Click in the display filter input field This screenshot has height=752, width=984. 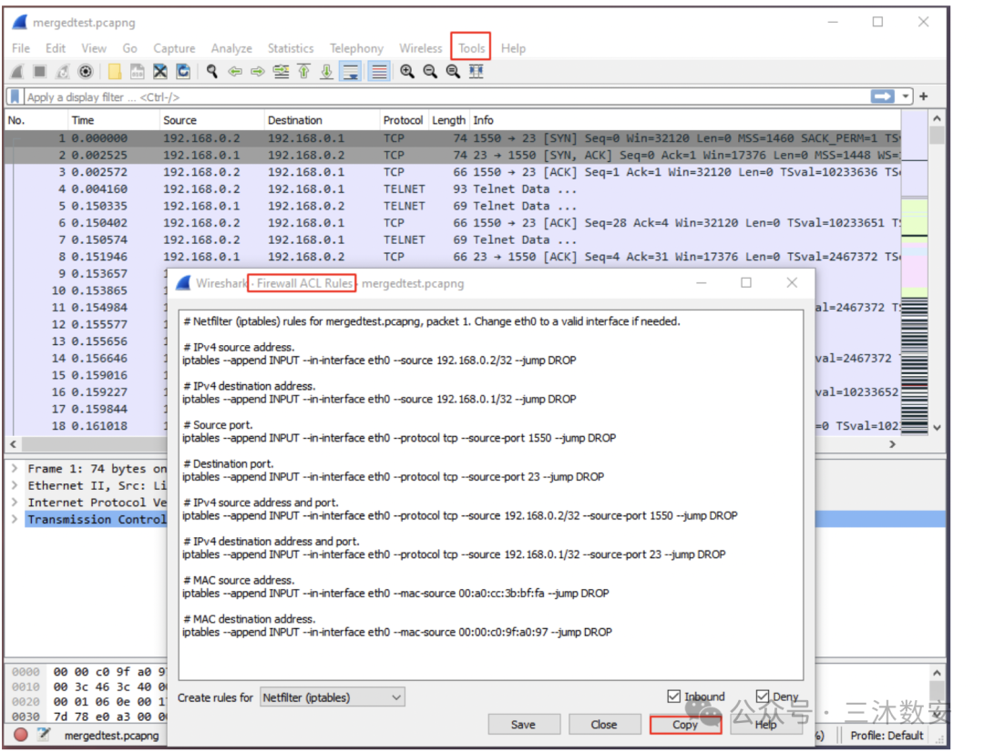point(446,97)
